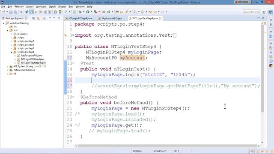Open the Navigate menu
The width and height of the screenshot is (274, 154).
click(41, 7)
